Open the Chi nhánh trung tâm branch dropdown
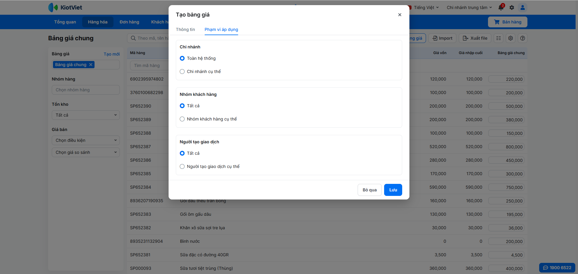This screenshot has height=274, width=578. 469,8
